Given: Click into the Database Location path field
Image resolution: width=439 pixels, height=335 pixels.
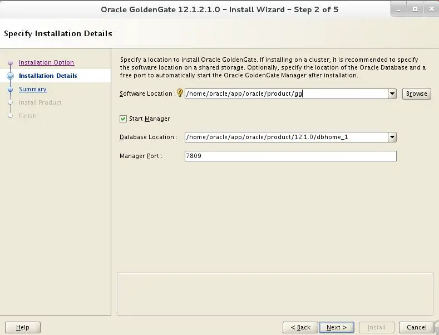Looking at the screenshot, I should (x=286, y=137).
